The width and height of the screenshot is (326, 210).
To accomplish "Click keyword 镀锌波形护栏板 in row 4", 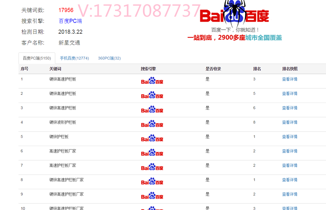I will click(x=63, y=122).
